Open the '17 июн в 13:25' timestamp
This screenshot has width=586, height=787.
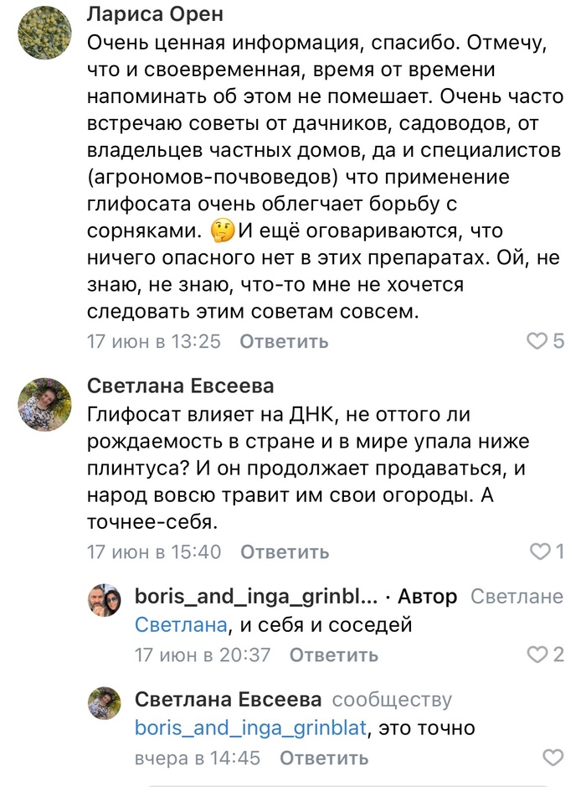point(154,342)
